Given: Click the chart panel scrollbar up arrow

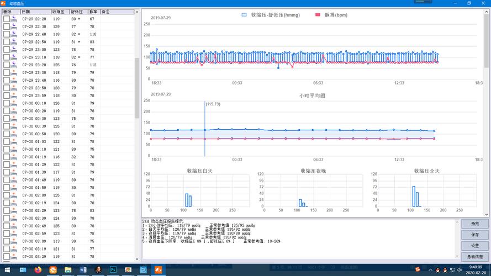Looking at the screenshot, I should (487, 12).
